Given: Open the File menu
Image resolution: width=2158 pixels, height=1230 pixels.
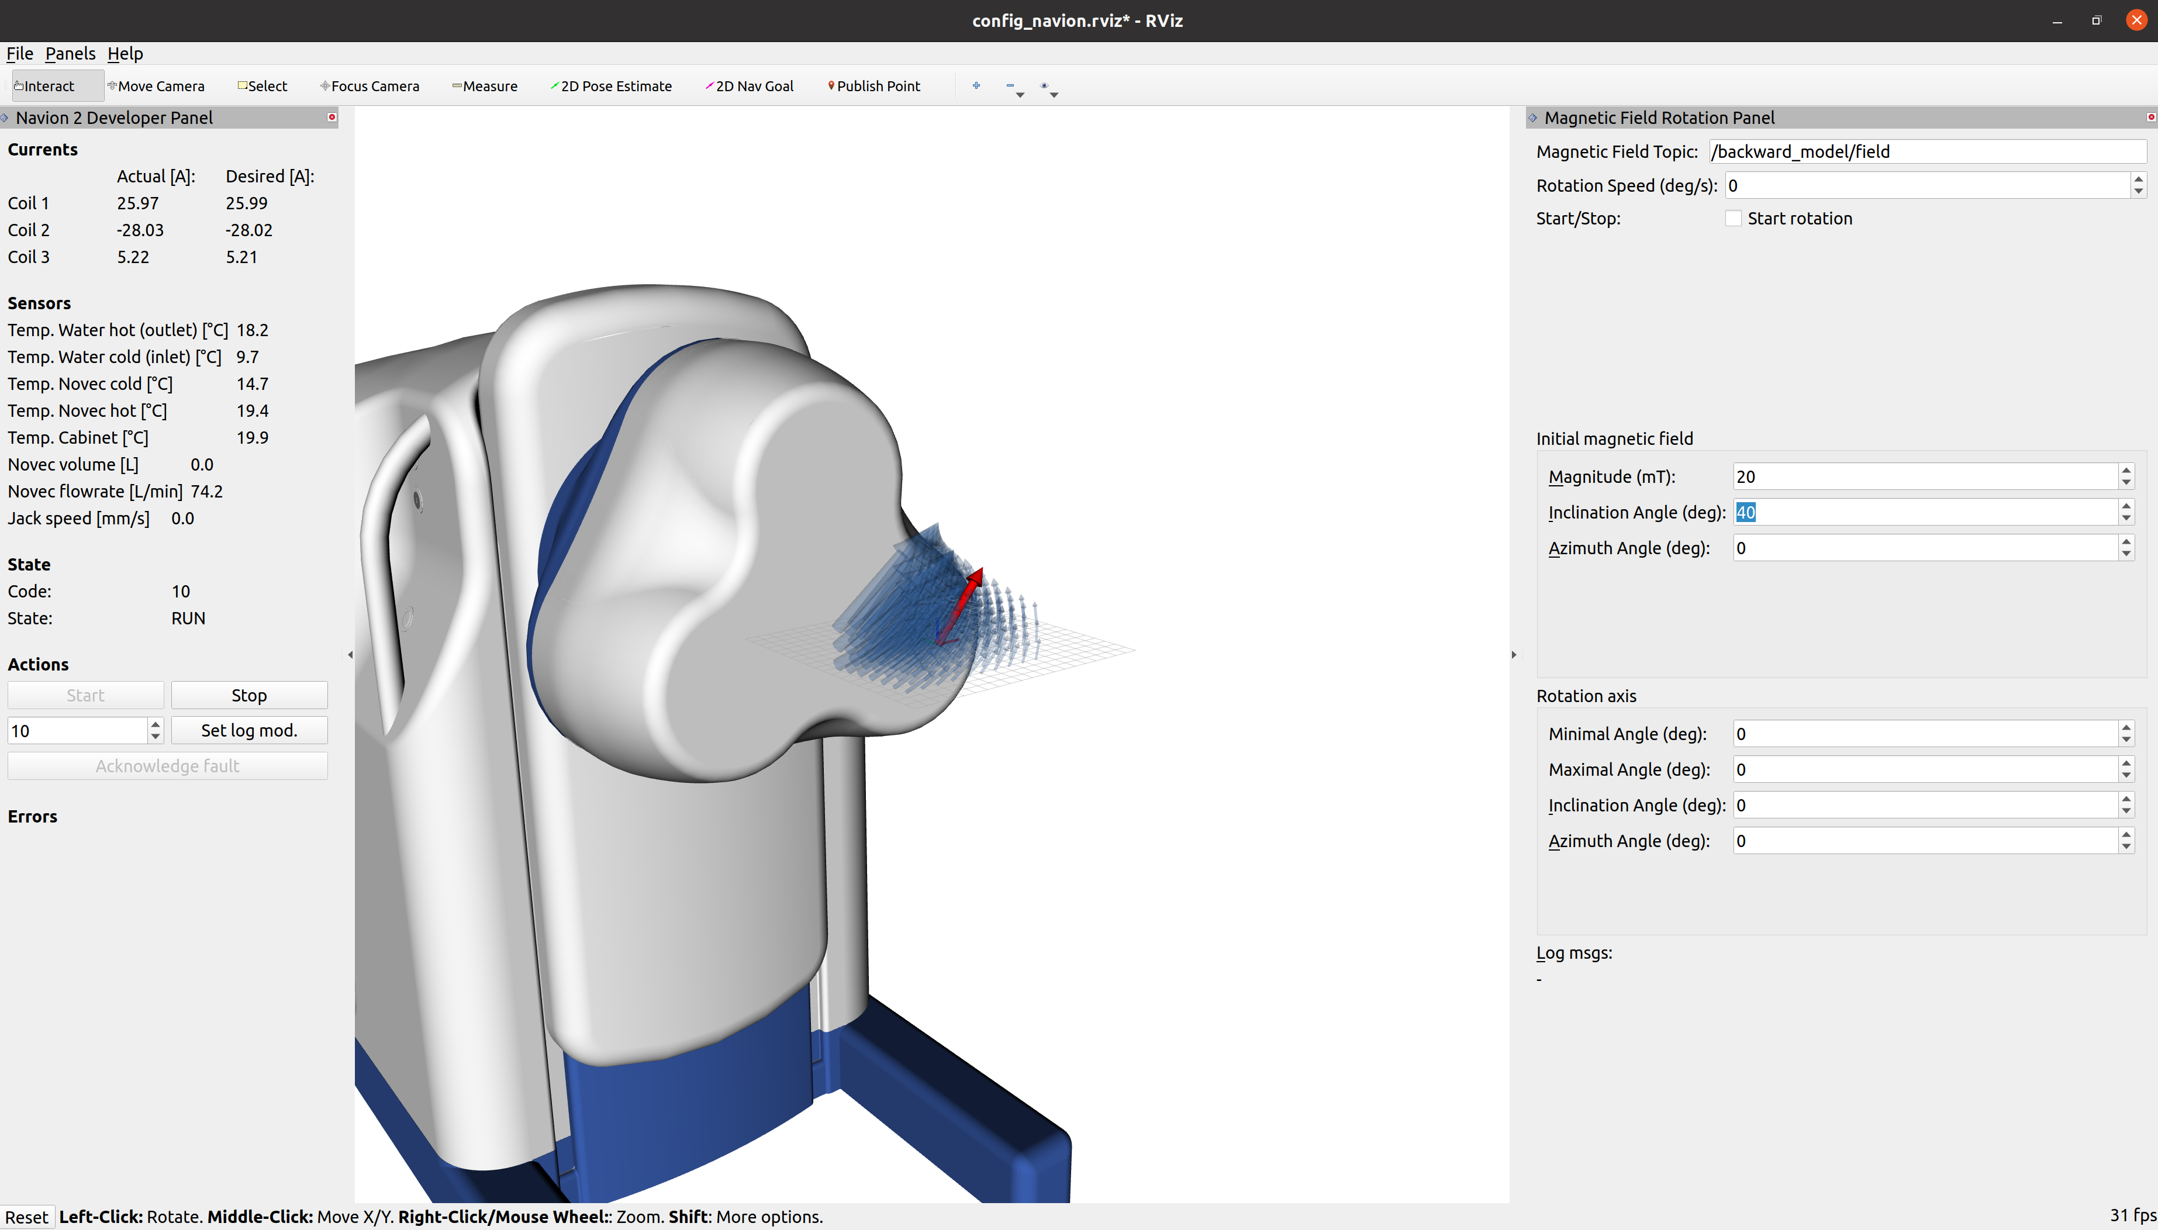Looking at the screenshot, I should 19,53.
